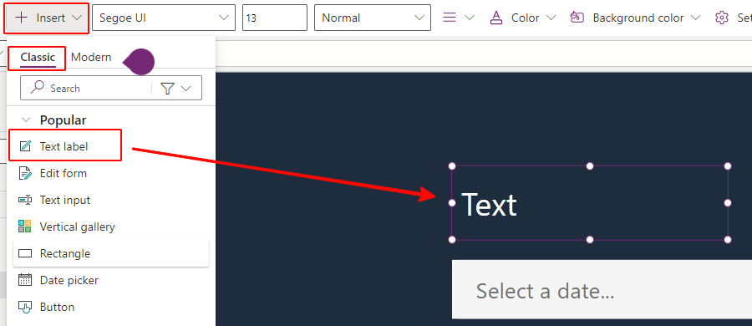Collapse the Popular section

click(27, 120)
